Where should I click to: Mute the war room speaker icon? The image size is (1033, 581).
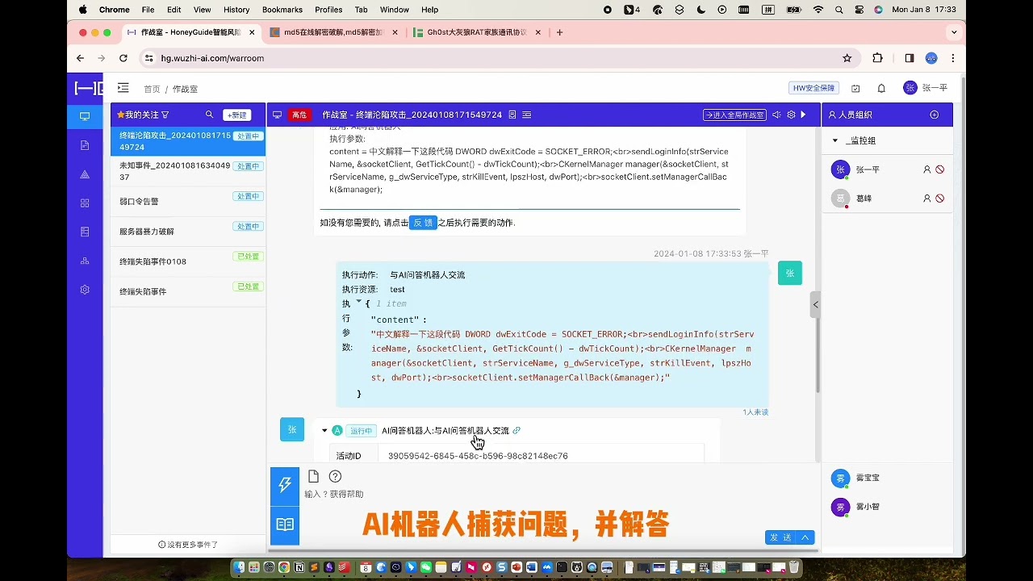(776, 115)
